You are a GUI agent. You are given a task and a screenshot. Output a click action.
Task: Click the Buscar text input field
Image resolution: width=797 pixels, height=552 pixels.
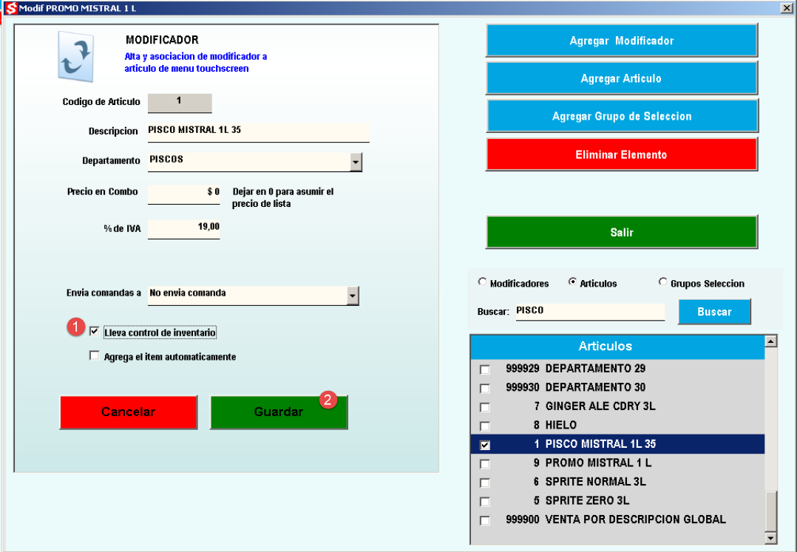(590, 311)
